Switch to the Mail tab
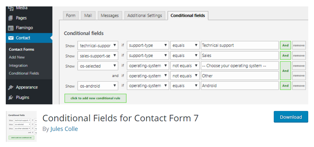The height and width of the screenshot is (147, 314). (x=88, y=16)
